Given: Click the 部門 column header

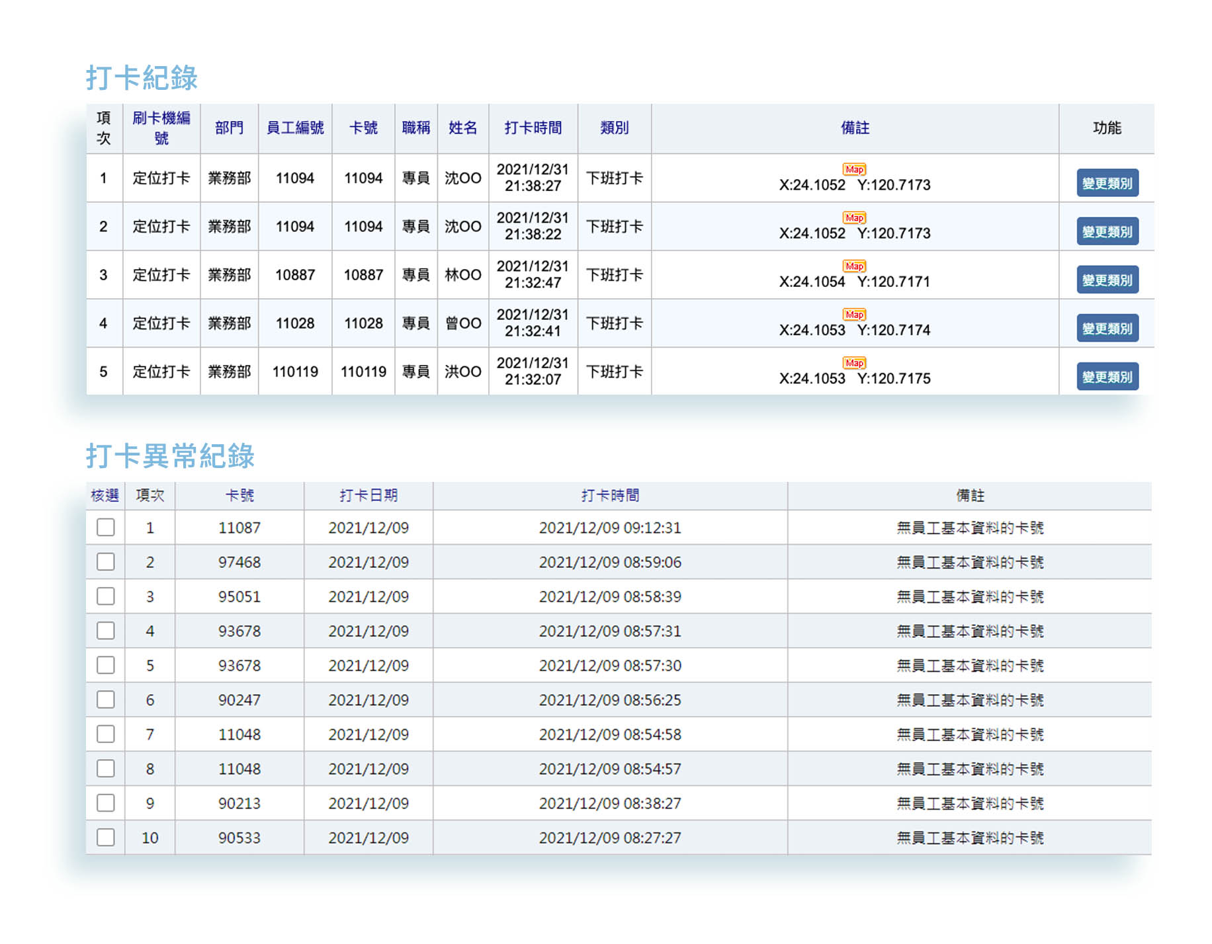Looking at the screenshot, I should coord(229,128).
